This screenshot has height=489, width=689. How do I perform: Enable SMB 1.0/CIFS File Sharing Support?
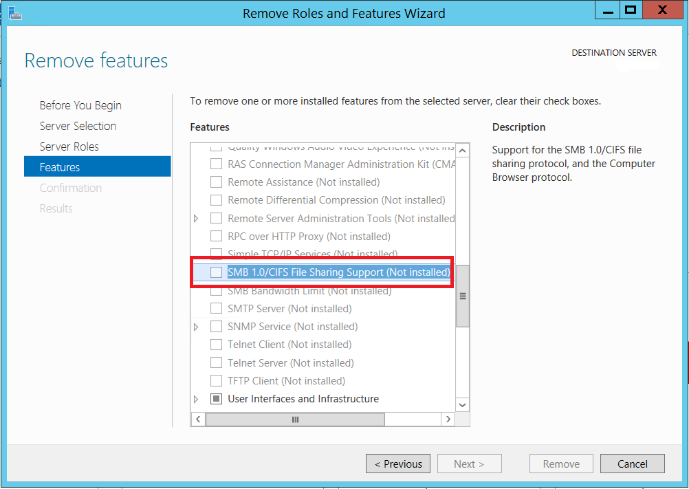coord(217,272)
